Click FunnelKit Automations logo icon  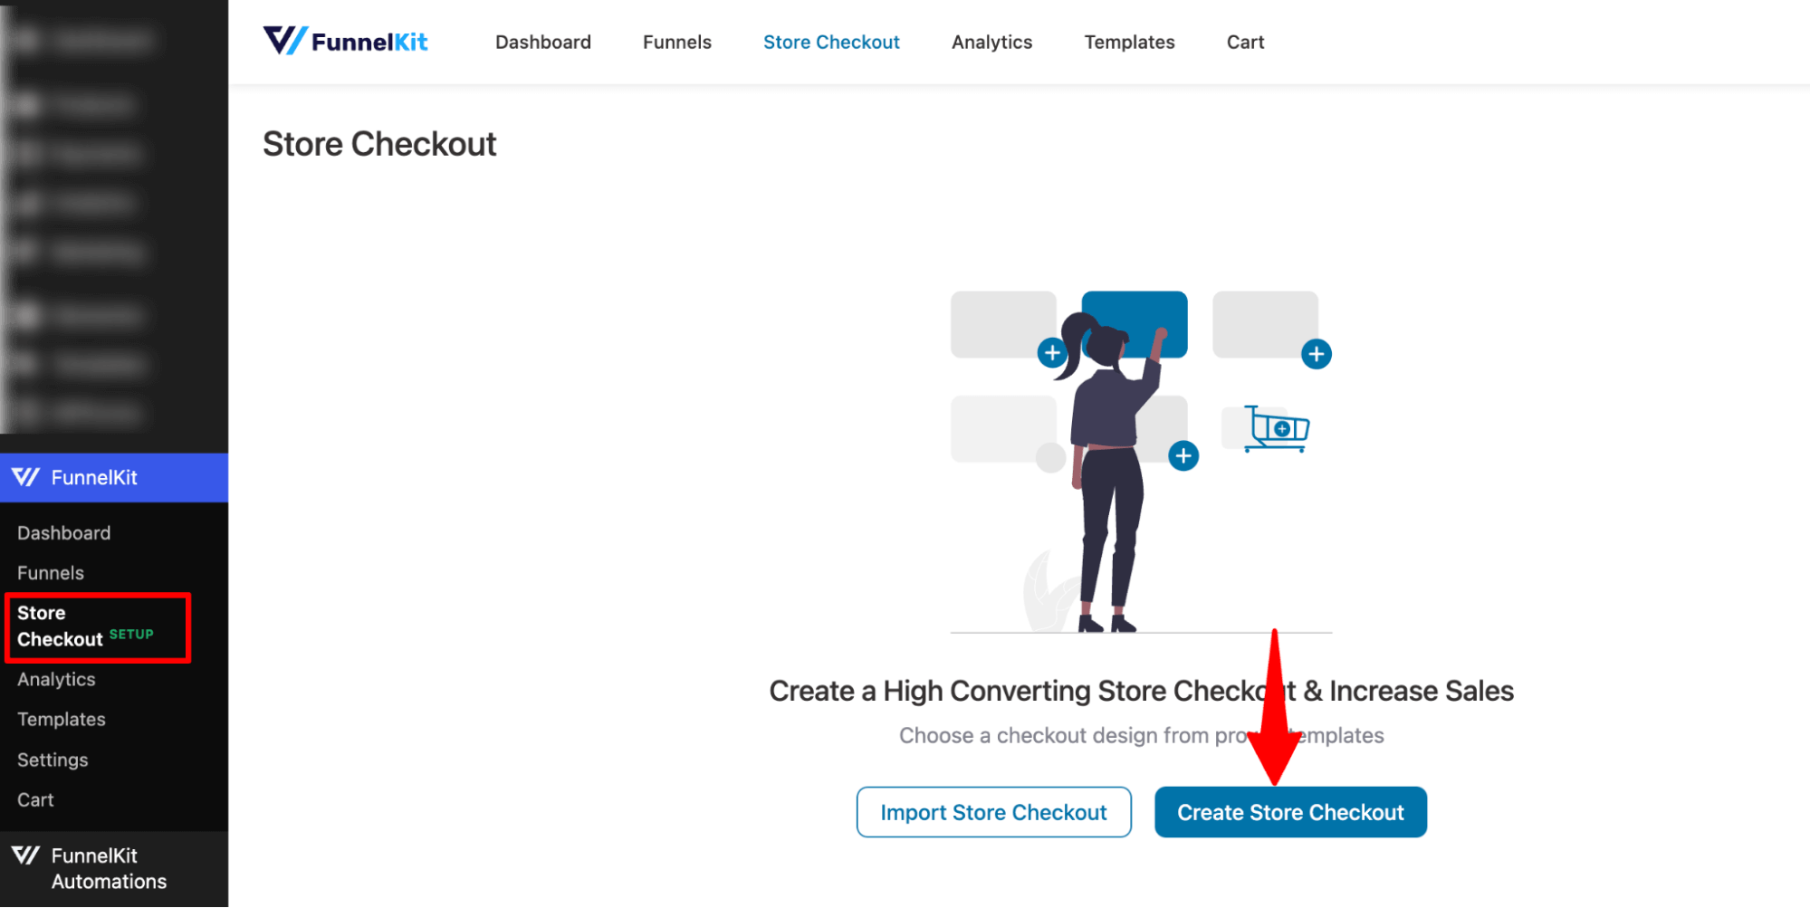[25, 855]
